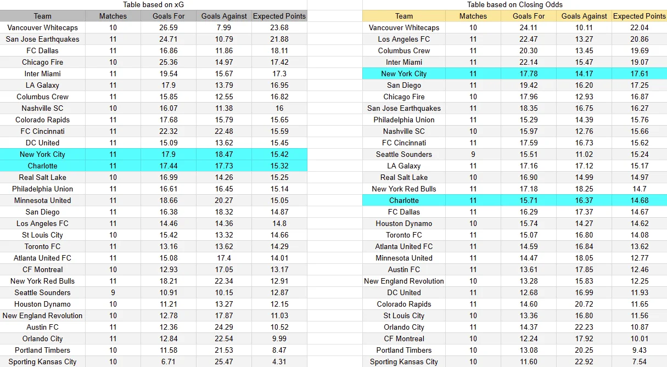Select the 20.30 Goals For cell

(x=529, y=50)
